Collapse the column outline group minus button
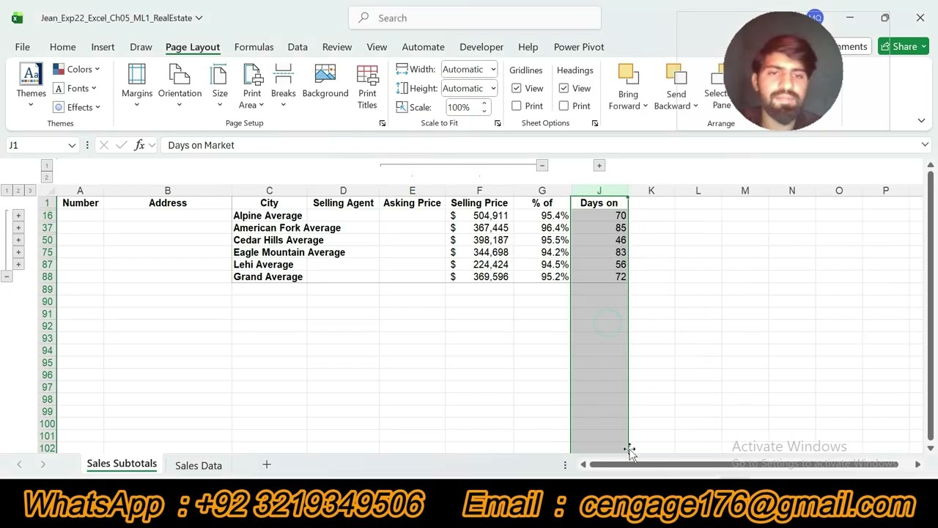Image resolution: width=938 pixels, height=528 pixels. tap(542, 166)
